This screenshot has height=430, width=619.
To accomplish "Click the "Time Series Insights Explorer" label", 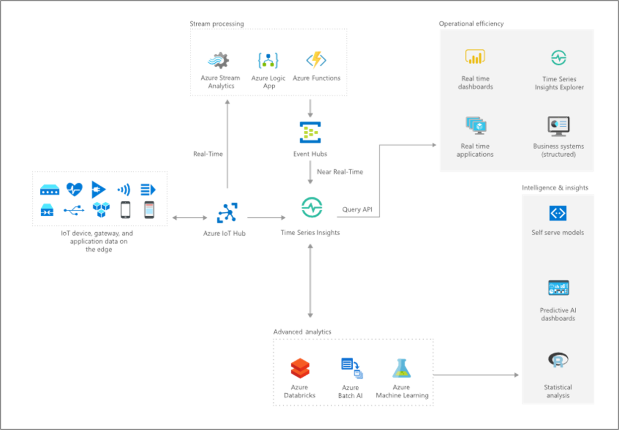I will tap(559, 83).
